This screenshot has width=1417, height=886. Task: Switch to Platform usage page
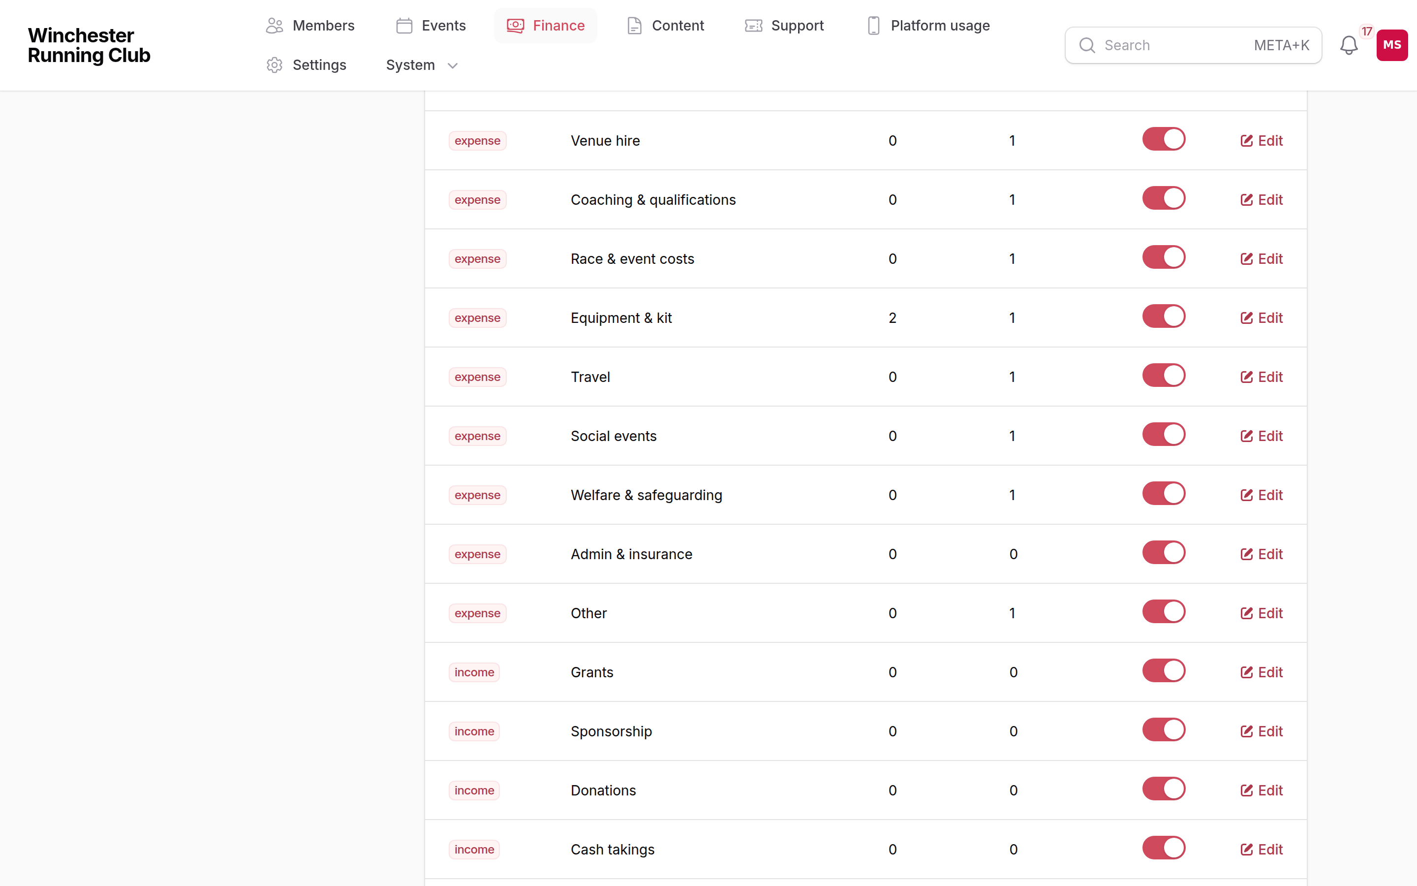pos(928,26)
